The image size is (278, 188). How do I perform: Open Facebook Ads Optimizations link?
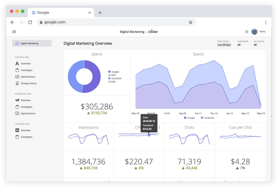click(28, 114)
